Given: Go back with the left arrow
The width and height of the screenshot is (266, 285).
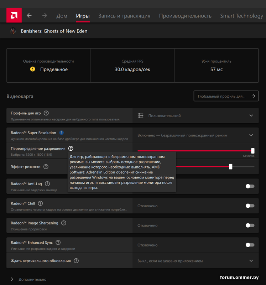Looking at the screenshot, I should [29, 16].
